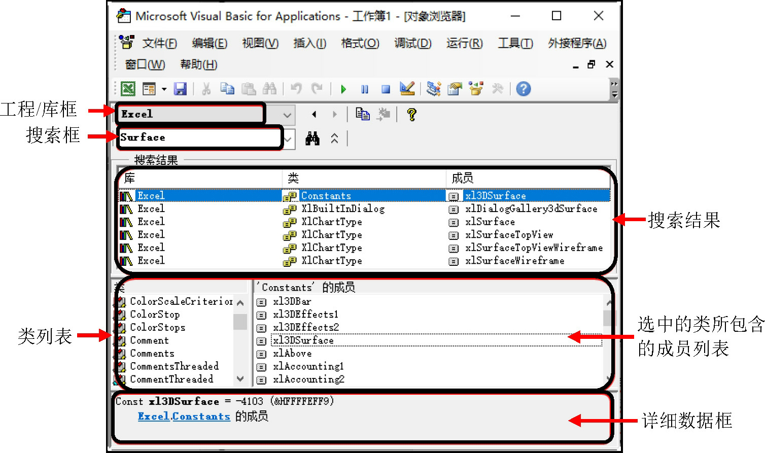Click the Constants link in details pane
The width and height of the screenshot is (765, 453).
[201, 416]
